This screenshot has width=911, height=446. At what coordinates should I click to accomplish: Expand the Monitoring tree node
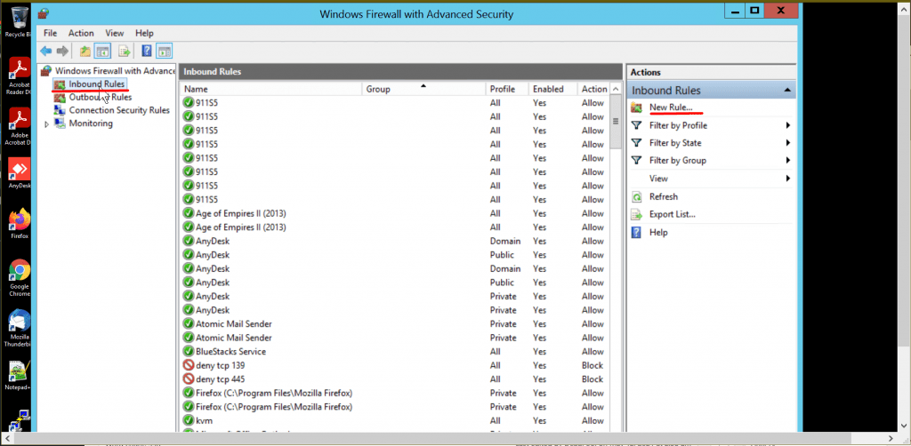[x=46, y=123]
